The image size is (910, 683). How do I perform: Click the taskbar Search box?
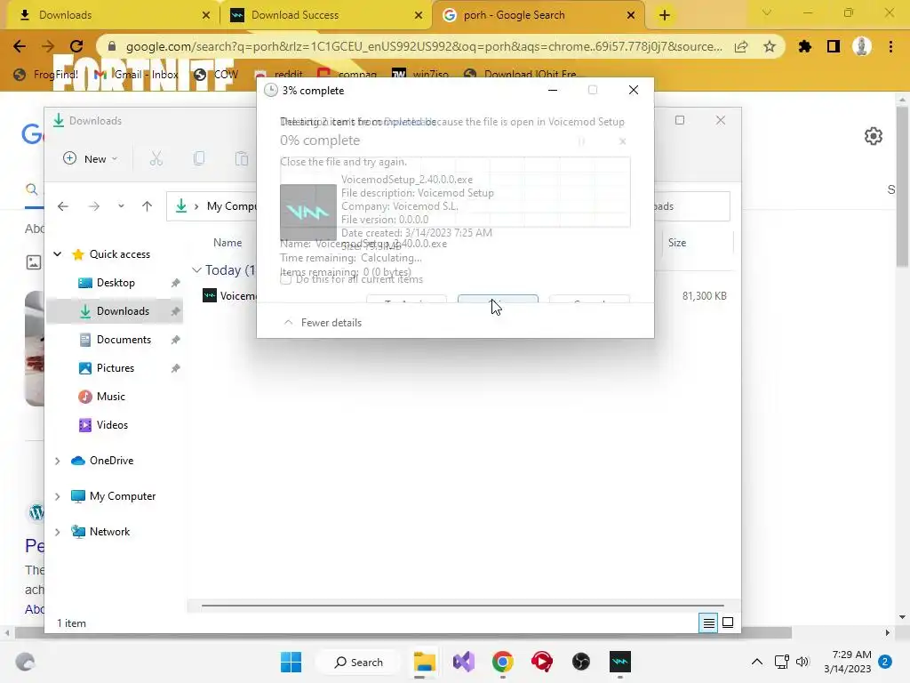(x=359, y=662)
